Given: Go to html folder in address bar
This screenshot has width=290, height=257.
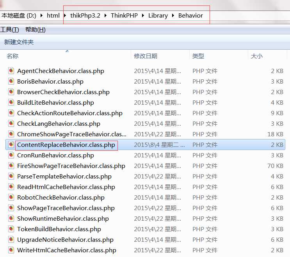Looking at the screenshot, I should (53, 16).
